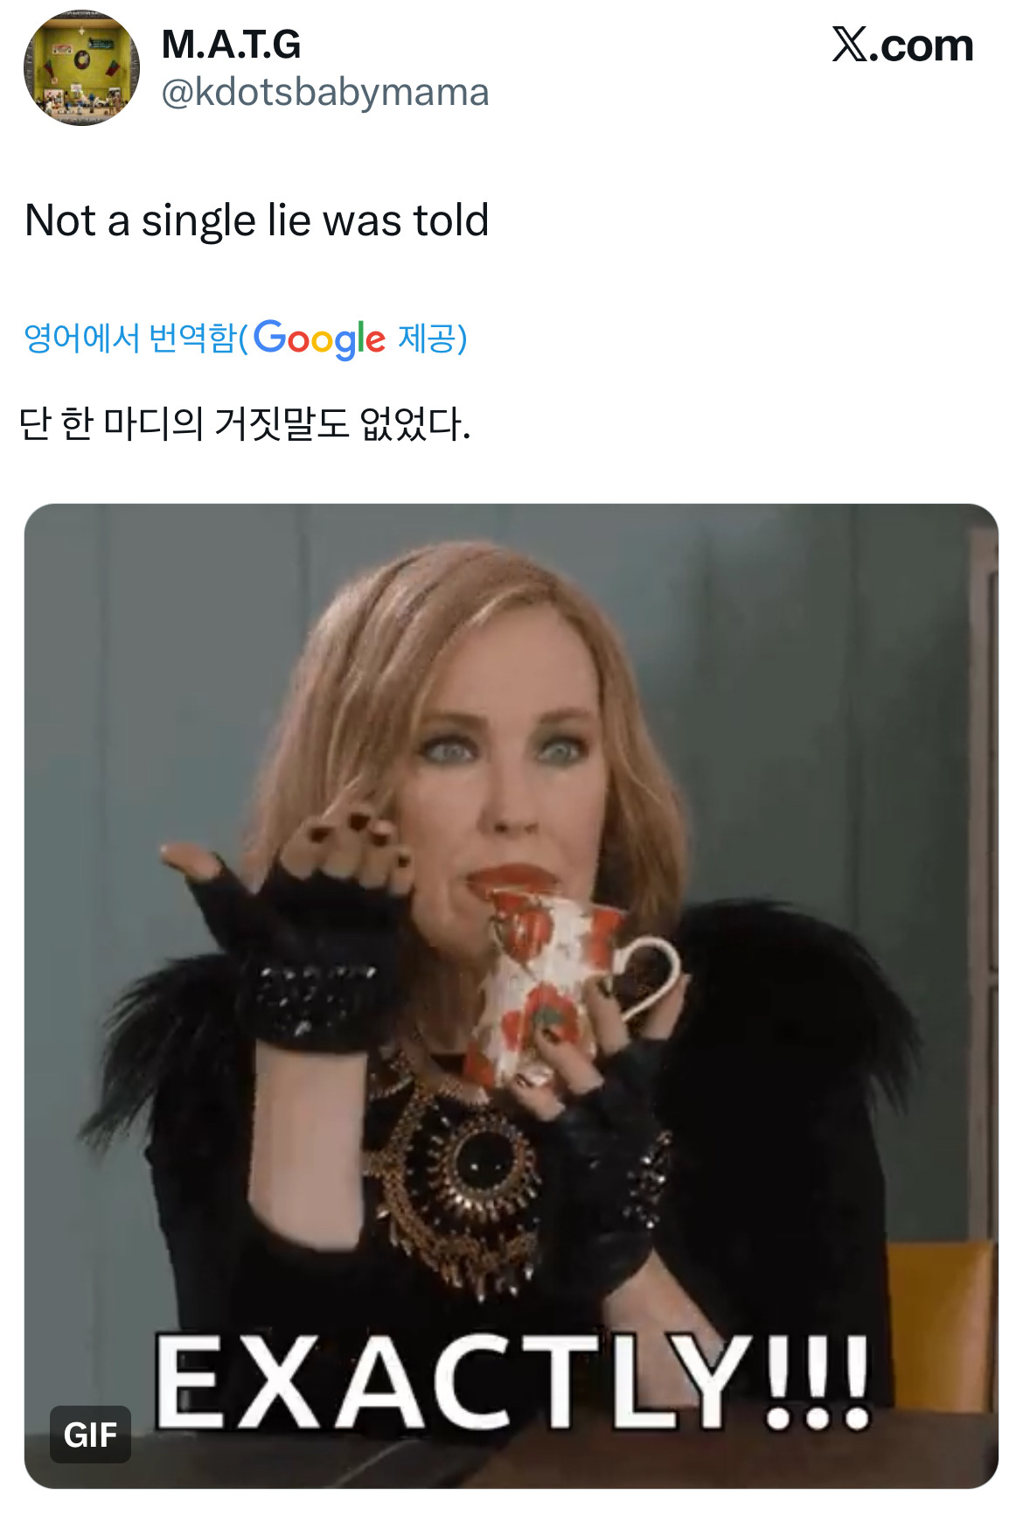Select the tweet text 'Not a single lie was told'
The image size is (1023, 1536).
point(256,220)
